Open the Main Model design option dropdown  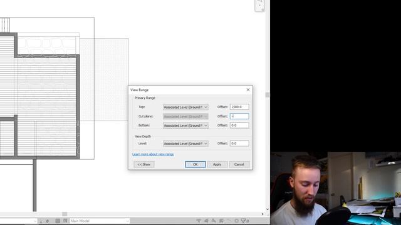[x=100, y=221]
